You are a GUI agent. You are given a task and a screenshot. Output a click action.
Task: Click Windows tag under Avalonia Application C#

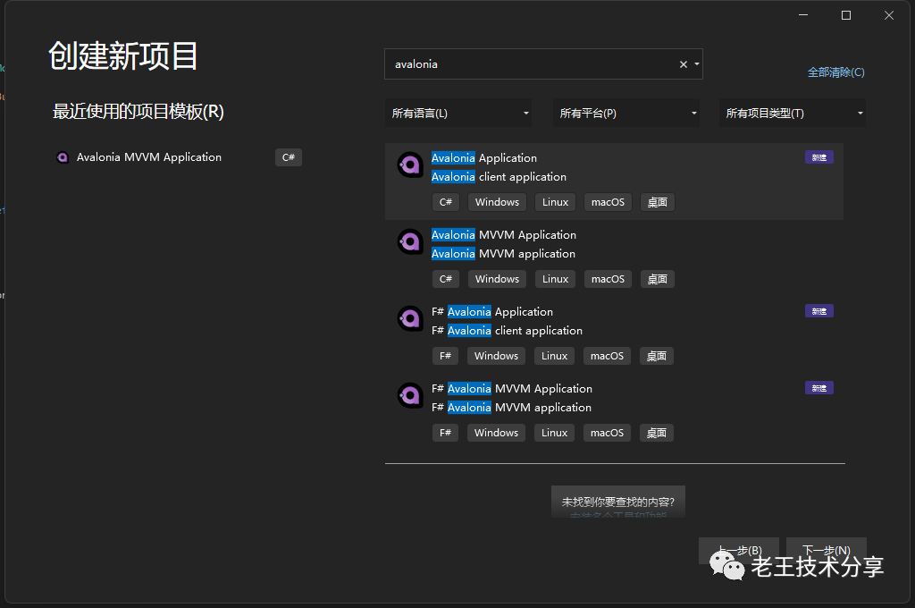point(497,202)
